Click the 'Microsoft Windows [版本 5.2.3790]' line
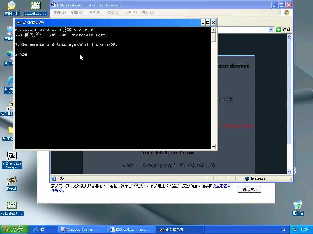Image resolution: width=313 pixels, height=234 pixels. click(56, 30)
